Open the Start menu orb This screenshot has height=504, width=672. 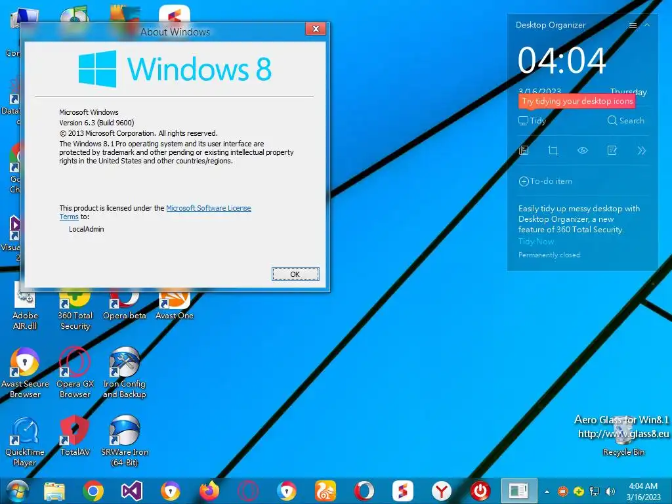coord(17,491)
